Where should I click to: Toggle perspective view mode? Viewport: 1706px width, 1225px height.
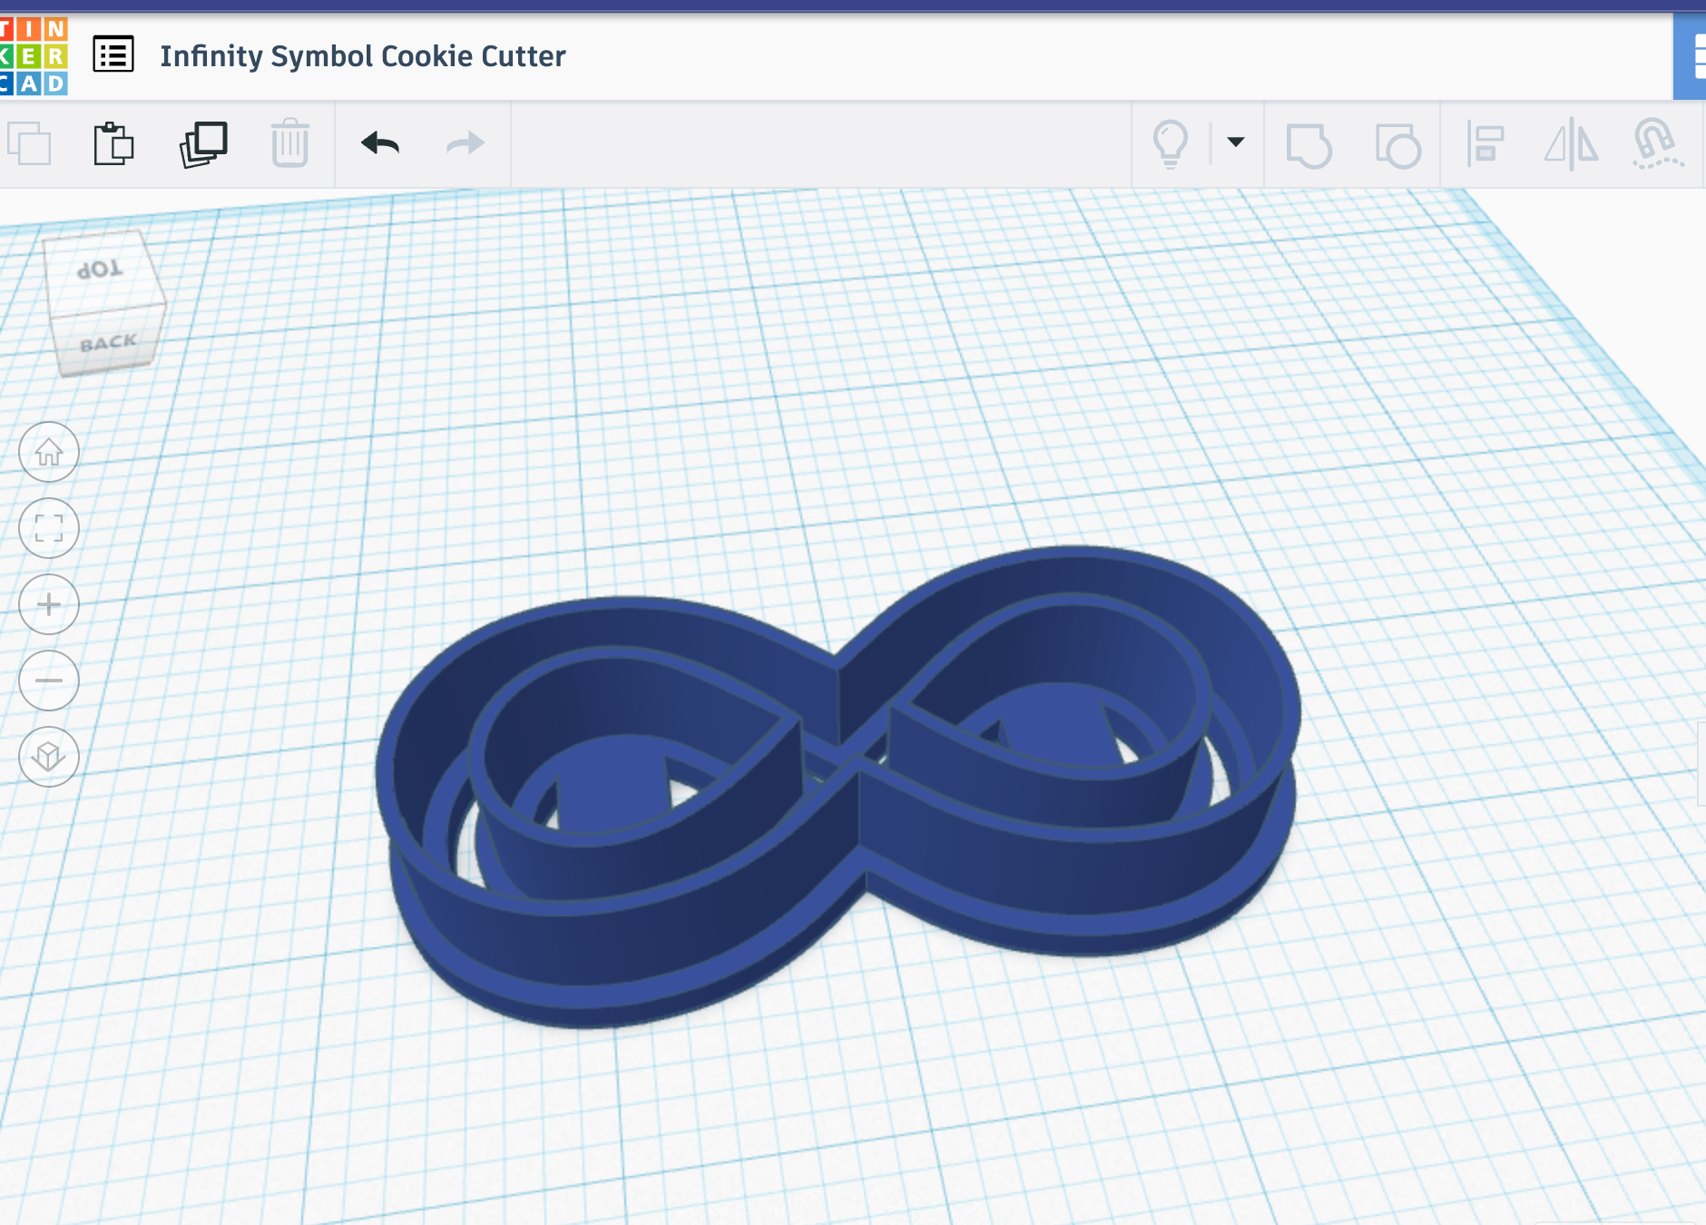(x=49, y=756)
